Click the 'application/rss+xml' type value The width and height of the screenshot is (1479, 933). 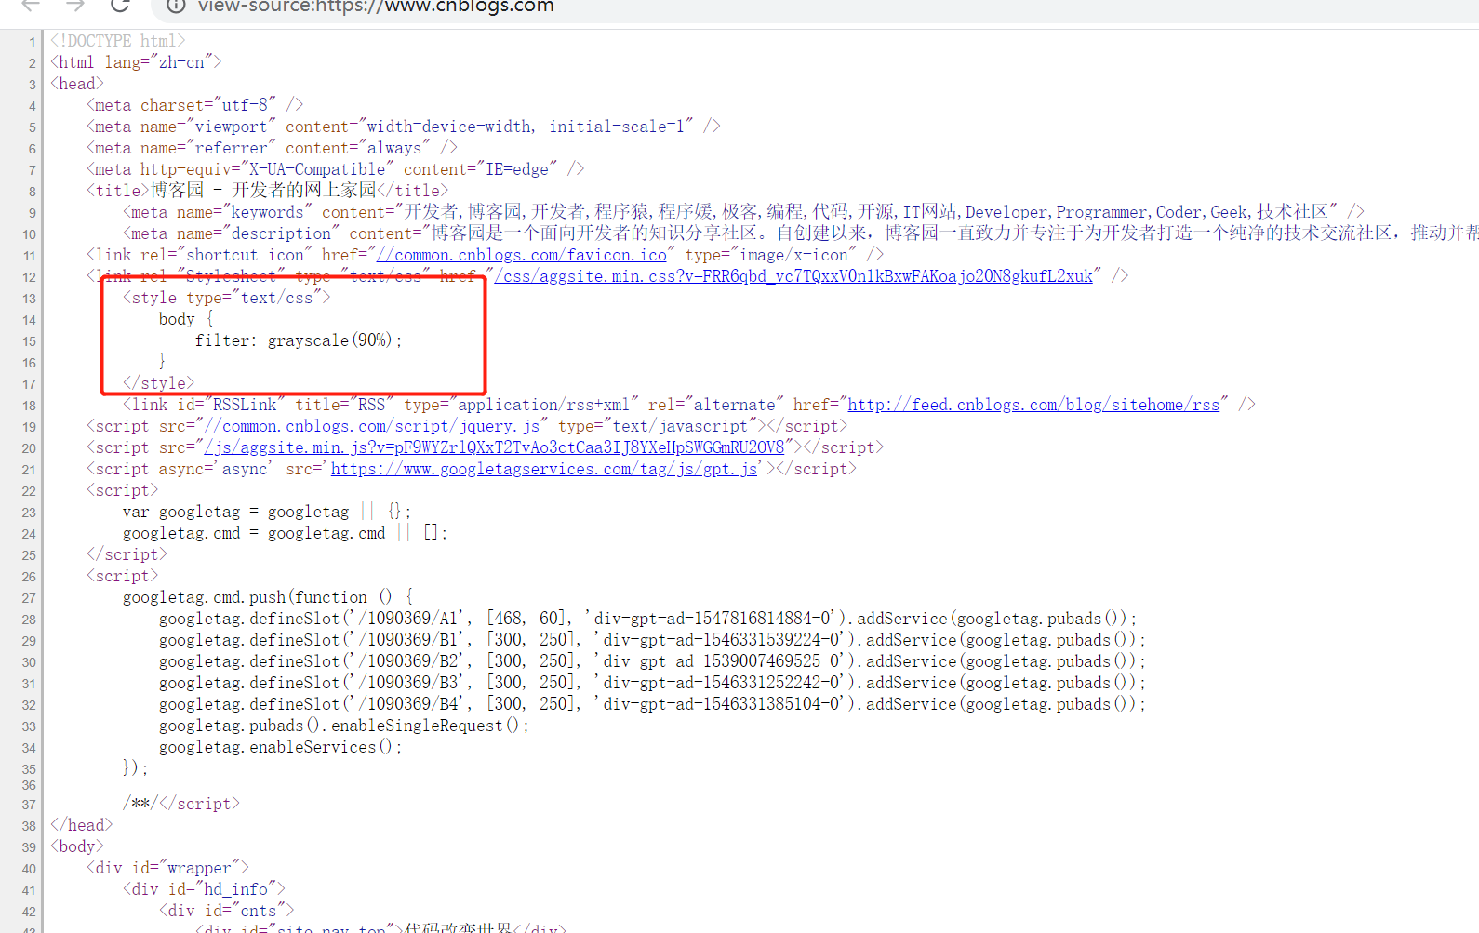543,405
